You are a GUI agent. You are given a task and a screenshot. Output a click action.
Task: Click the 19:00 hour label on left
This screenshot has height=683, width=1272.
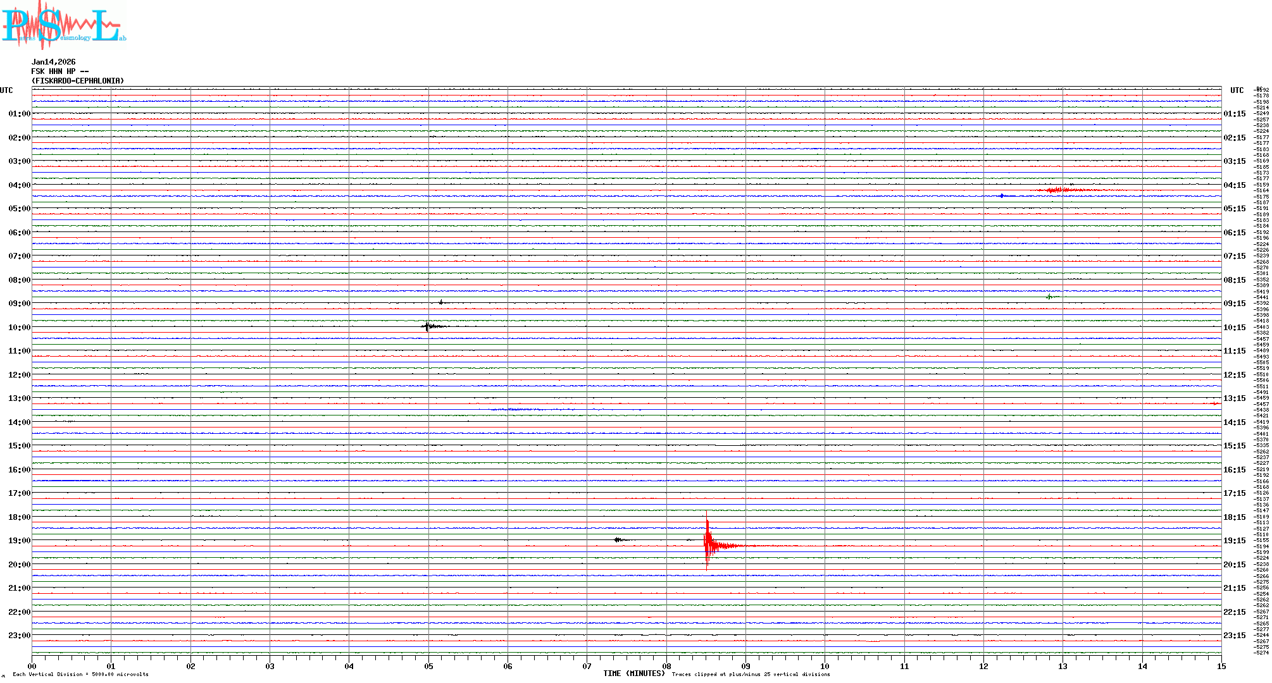19,541
